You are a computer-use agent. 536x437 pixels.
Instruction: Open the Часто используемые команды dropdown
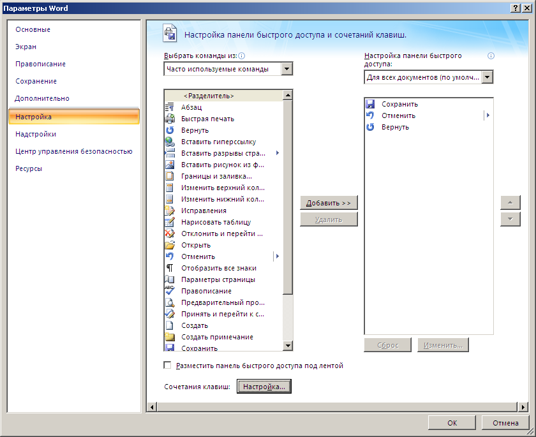[x=287, y=69]
